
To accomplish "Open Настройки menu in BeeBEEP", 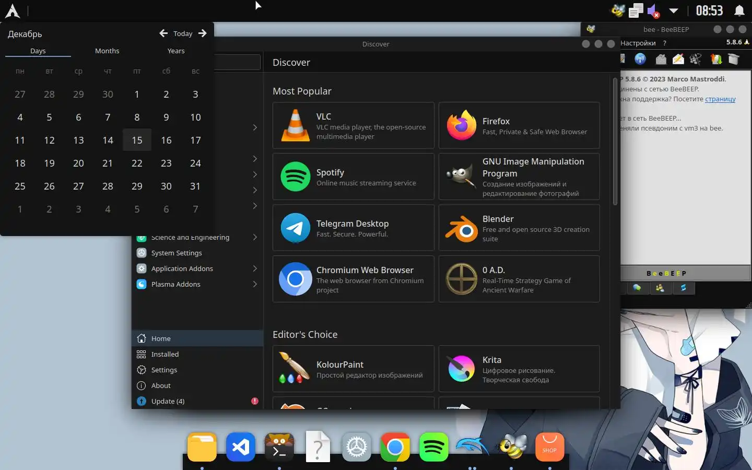I will [x=638, y=43].
